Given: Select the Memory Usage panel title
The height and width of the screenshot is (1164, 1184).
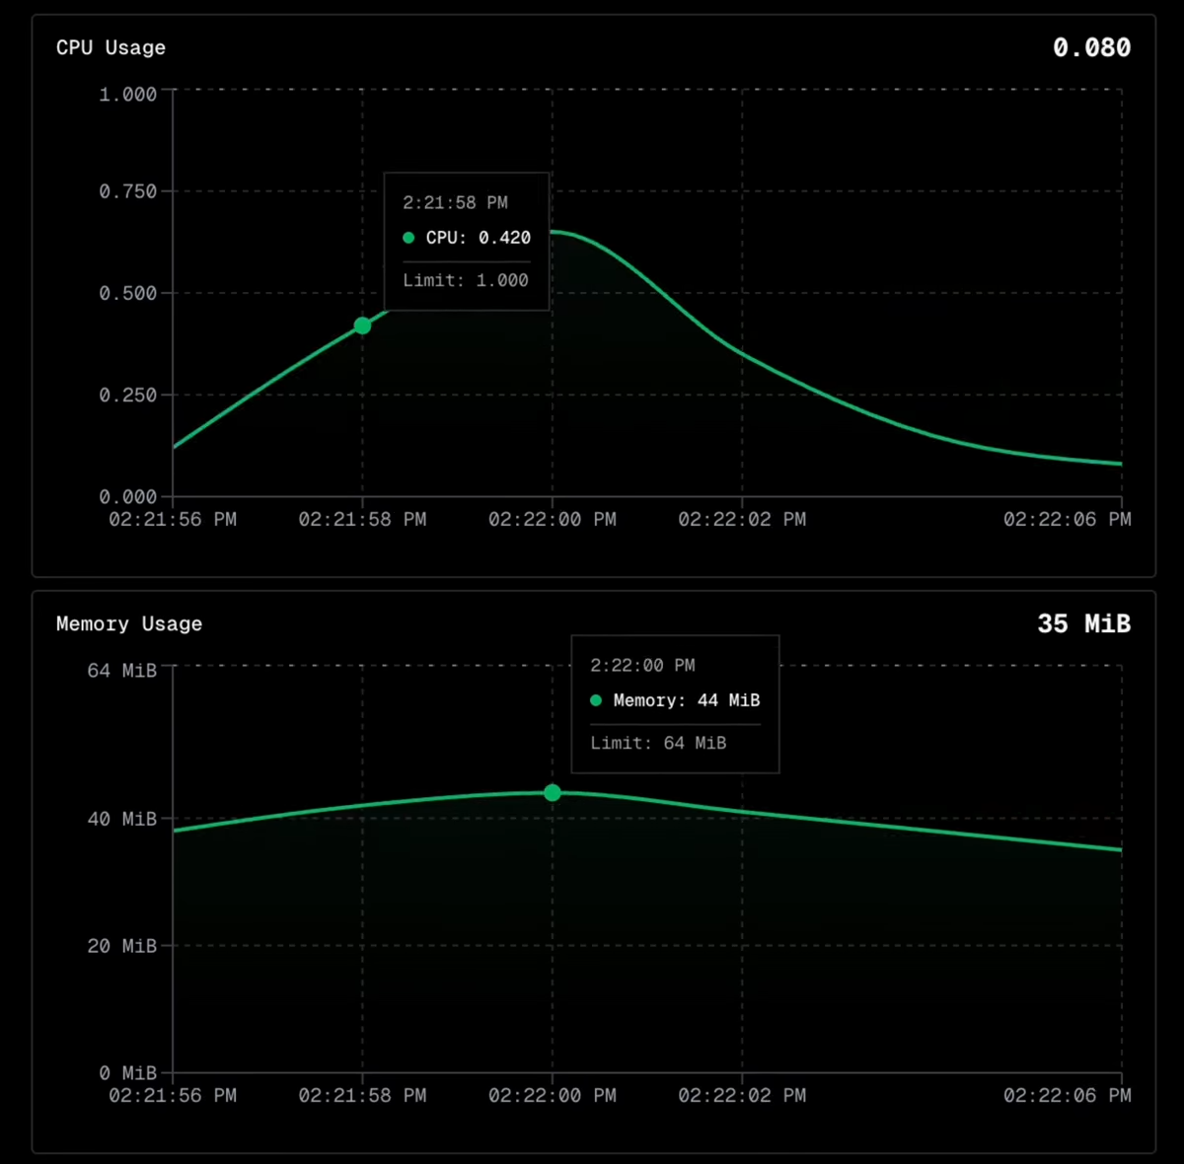Looking at the screenshot, I should point(128,623).
